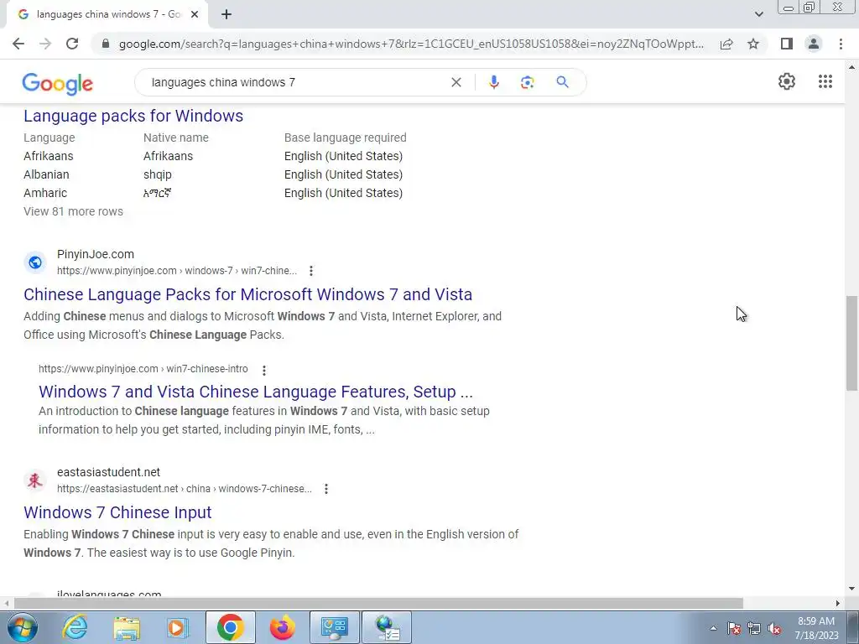Screen dimensions: 859x644
Task: Bookmark this page with the star
Action: (x=753, y=44)
